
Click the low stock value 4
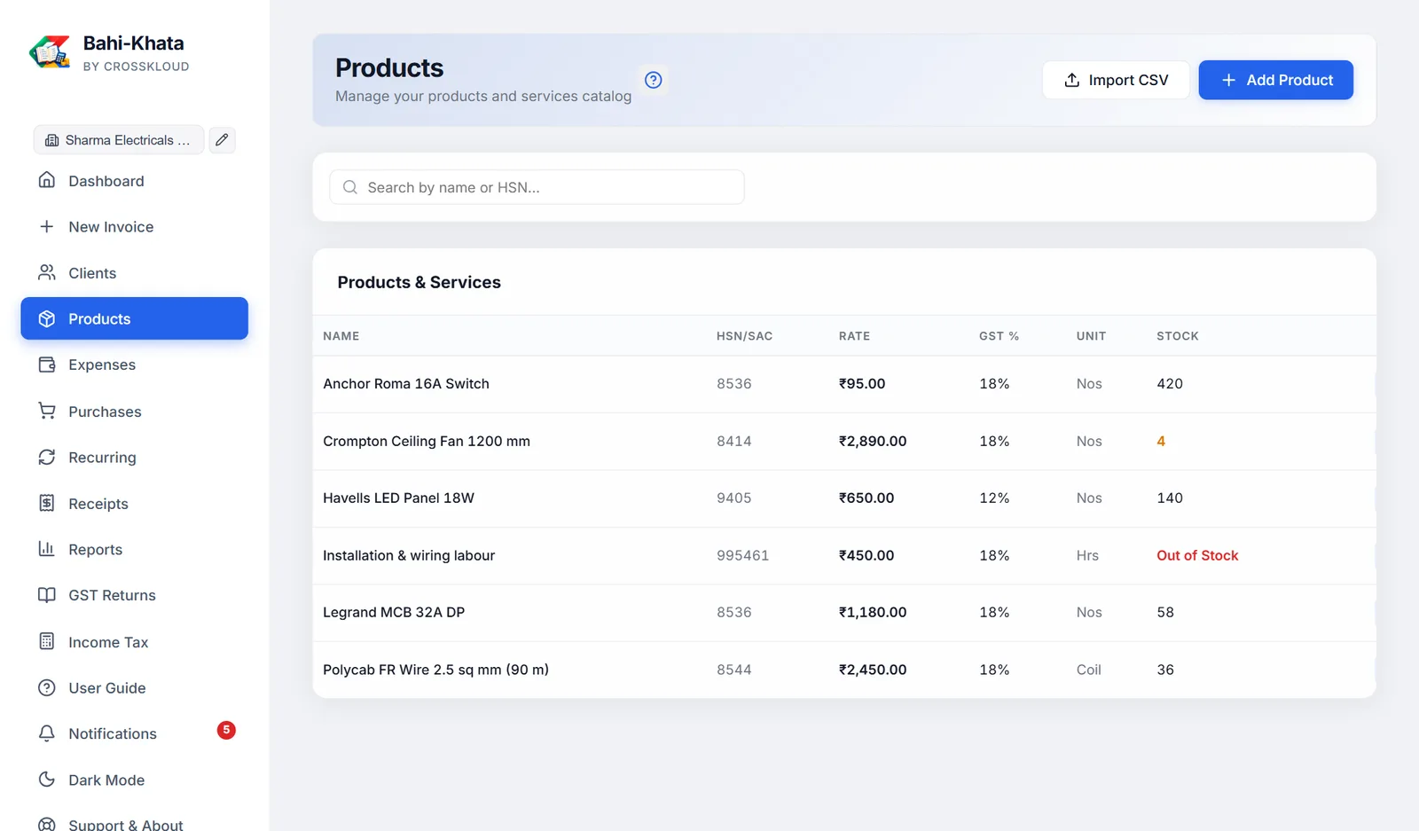[1161, 442]
